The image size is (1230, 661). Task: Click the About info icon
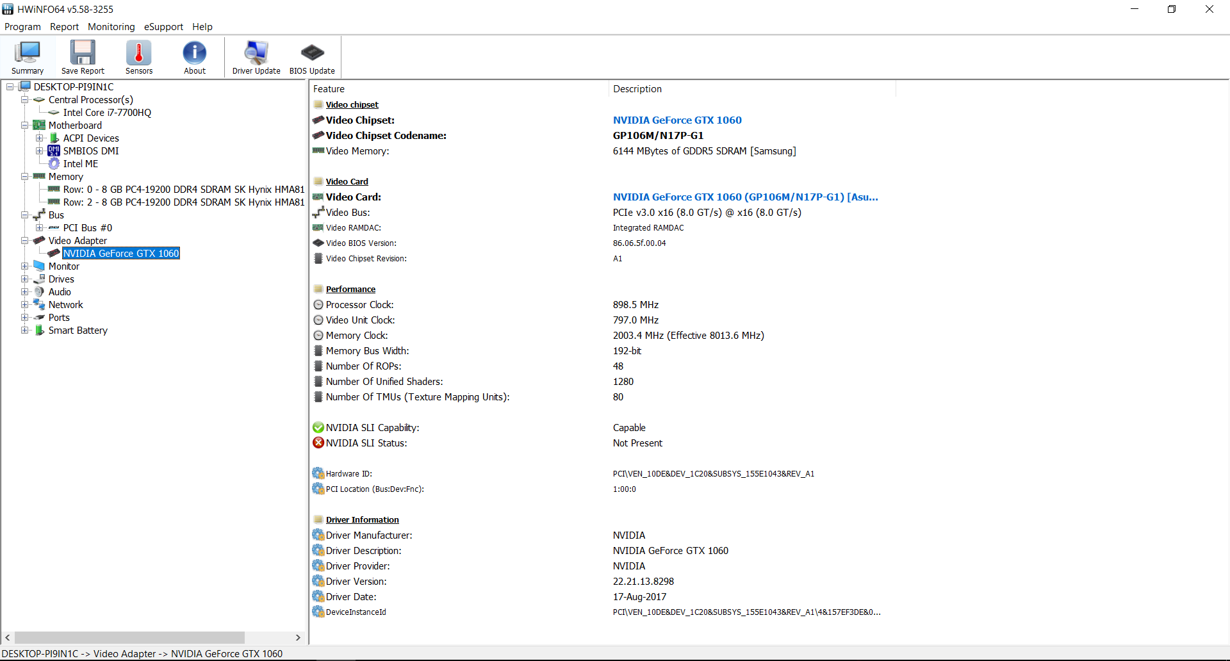pos(195,57)
